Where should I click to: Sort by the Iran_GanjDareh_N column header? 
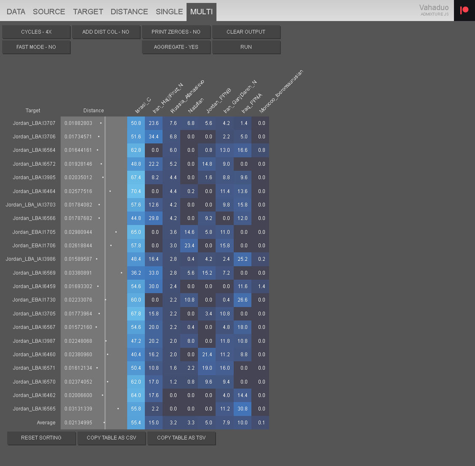[x=240, y=97]
